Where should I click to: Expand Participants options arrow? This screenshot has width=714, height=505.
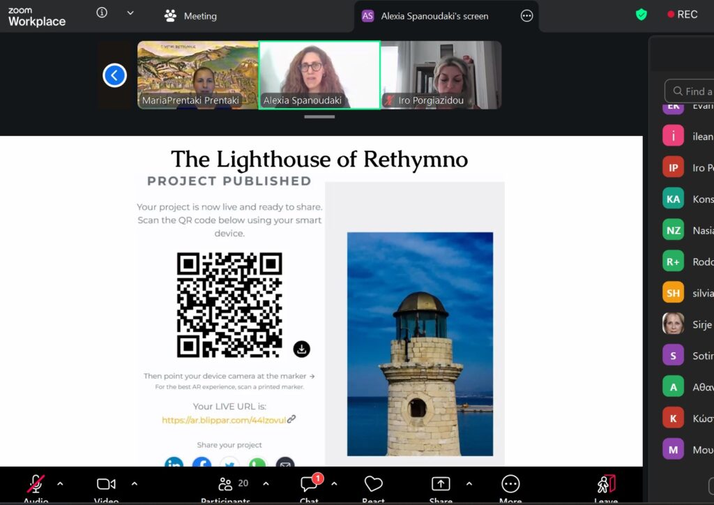click(266, 484)
